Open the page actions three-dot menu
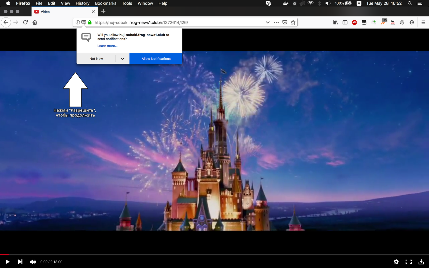The width and height of the screenshot is (429, 268). [276, 23]
